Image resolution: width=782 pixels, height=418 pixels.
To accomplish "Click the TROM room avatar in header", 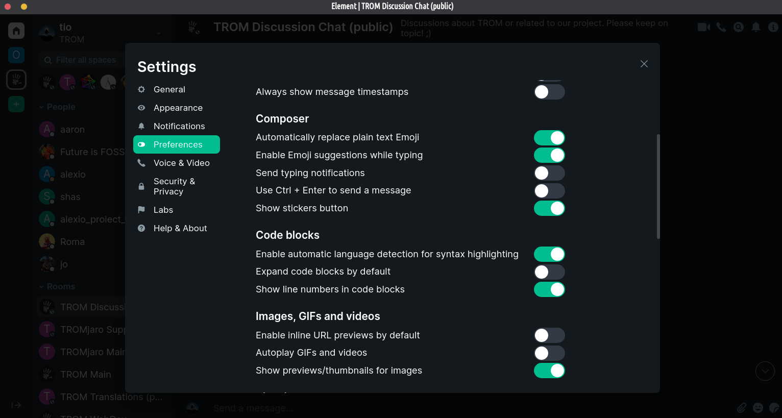I will tap(193, 28).
